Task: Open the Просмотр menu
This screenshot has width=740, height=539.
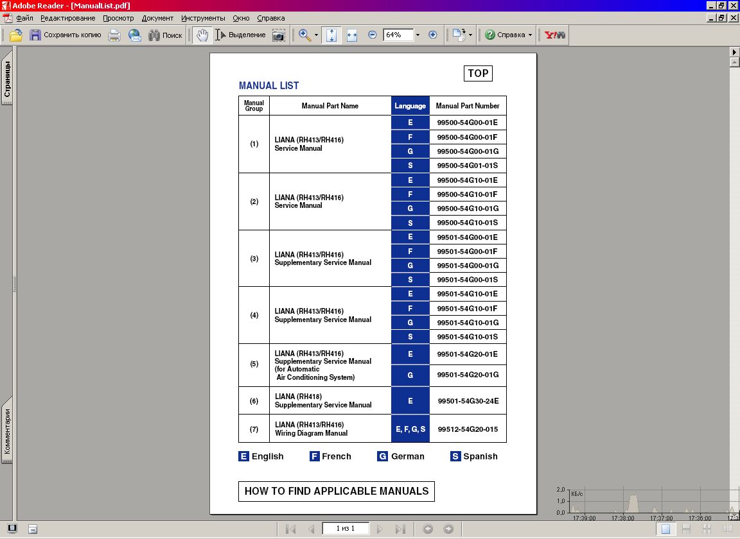Action: [118, 18]
